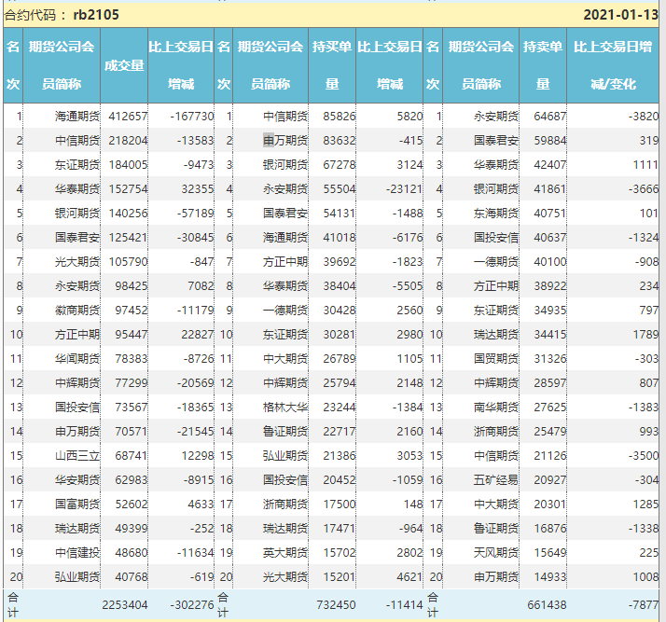Select the 持卖单量 column header
This screenshot has width=666, height=622.
tap(542, 65)
